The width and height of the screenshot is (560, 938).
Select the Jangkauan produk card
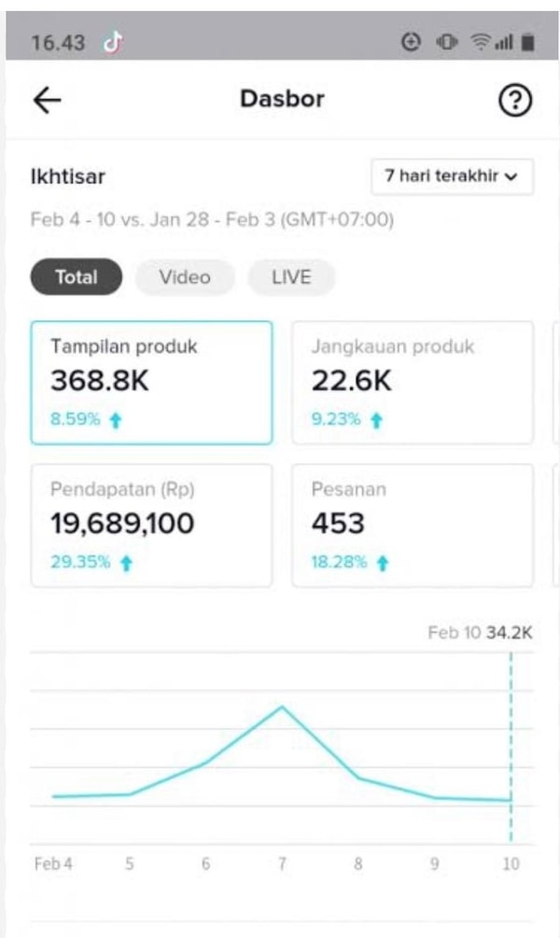point(413,383)
